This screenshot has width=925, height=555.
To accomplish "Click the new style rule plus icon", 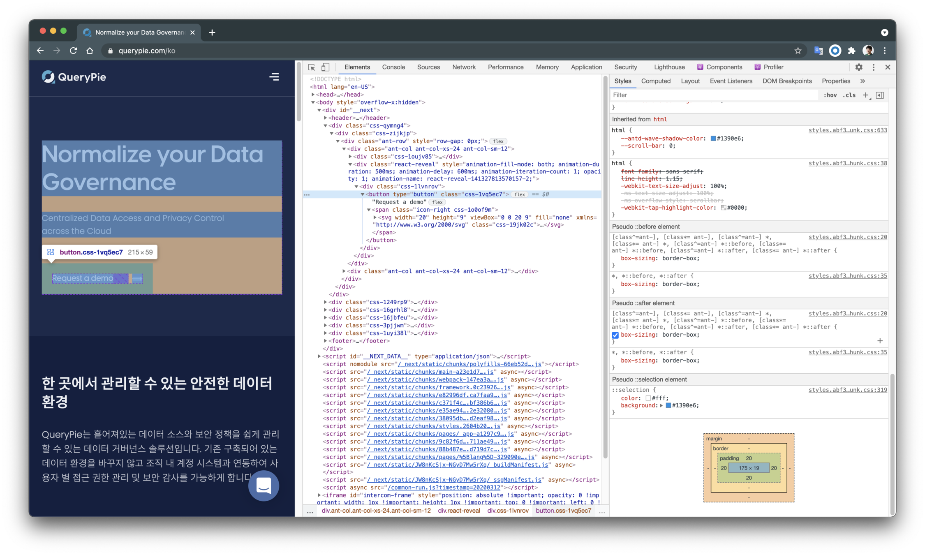I will click(865, 95).
